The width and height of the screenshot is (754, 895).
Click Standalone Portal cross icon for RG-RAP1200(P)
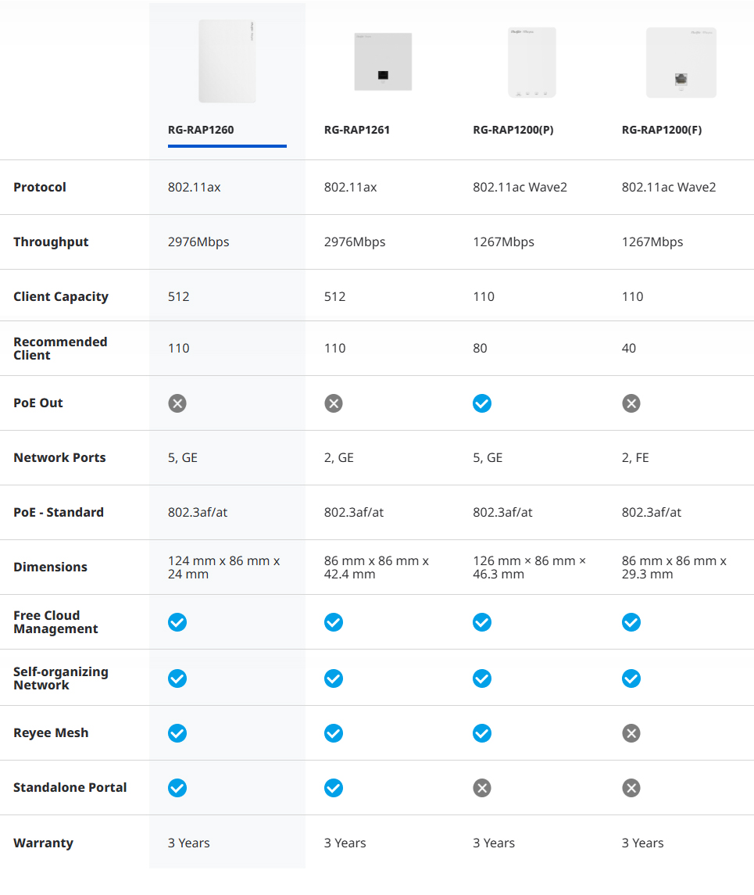tap(482, 788)
